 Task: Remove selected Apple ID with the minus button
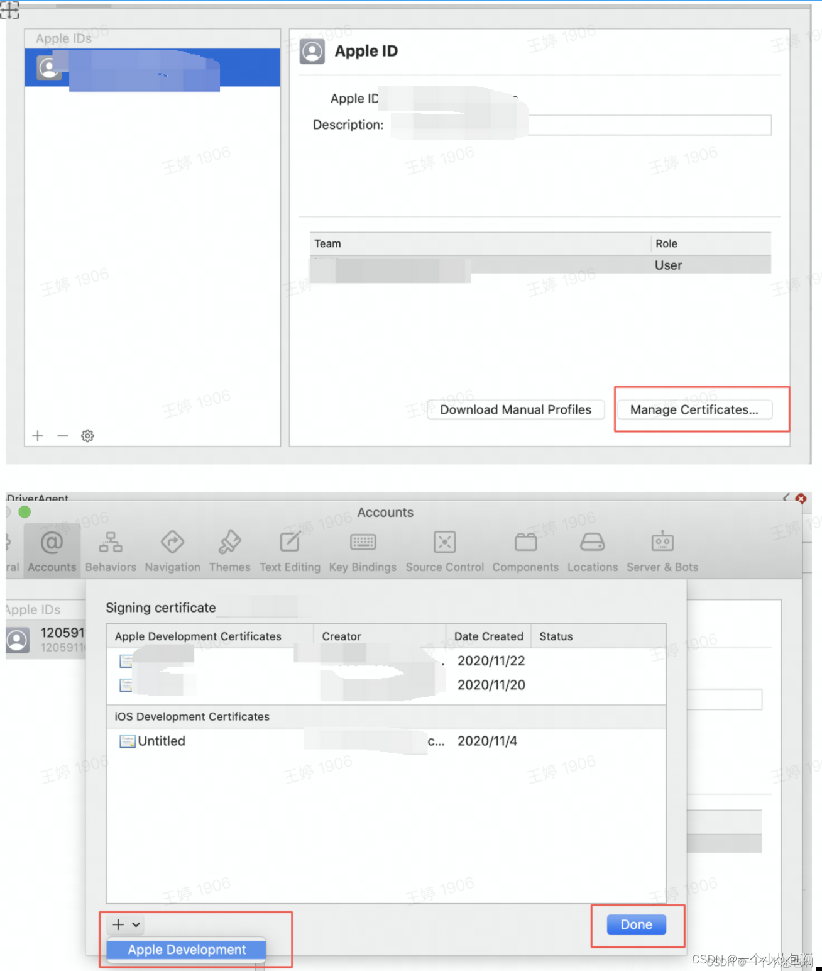pos(62,436)
